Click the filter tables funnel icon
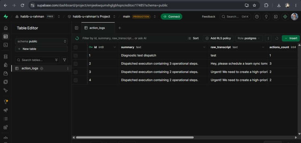This screenshot has height=143, width=301. pos(65,60)
